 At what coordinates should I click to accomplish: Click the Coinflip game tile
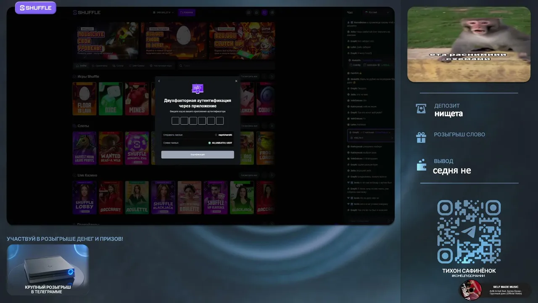click(266, 98)
